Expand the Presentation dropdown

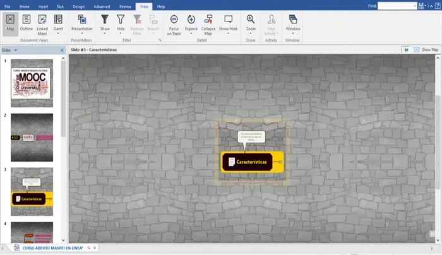tap(81, 33)
